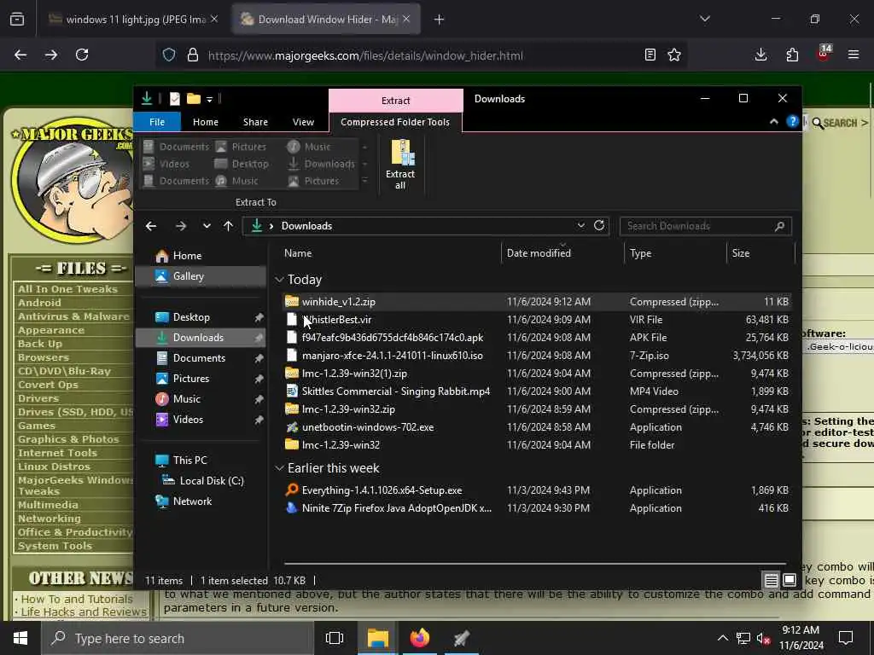Switch to the Share ribbon tab
874x655 pixels.
tap(255, 122)
